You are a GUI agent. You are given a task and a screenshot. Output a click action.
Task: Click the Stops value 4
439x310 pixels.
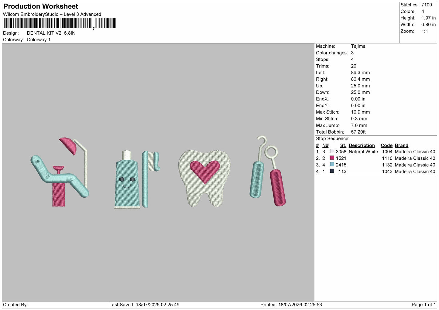coord(352,60)
